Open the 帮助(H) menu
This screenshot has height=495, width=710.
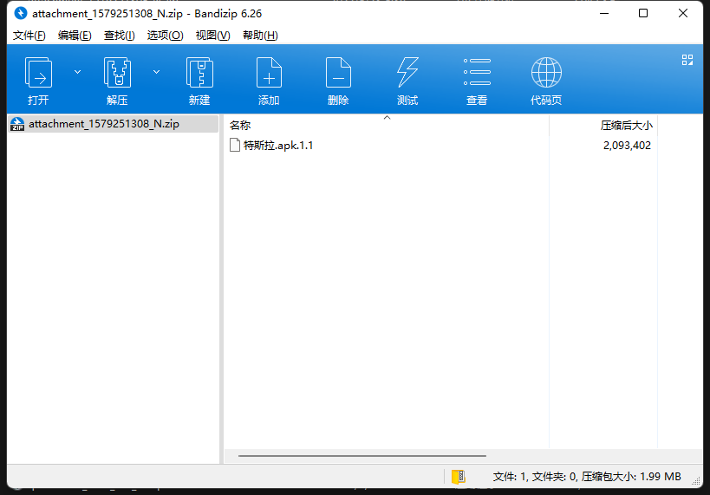tap(260, 36)
